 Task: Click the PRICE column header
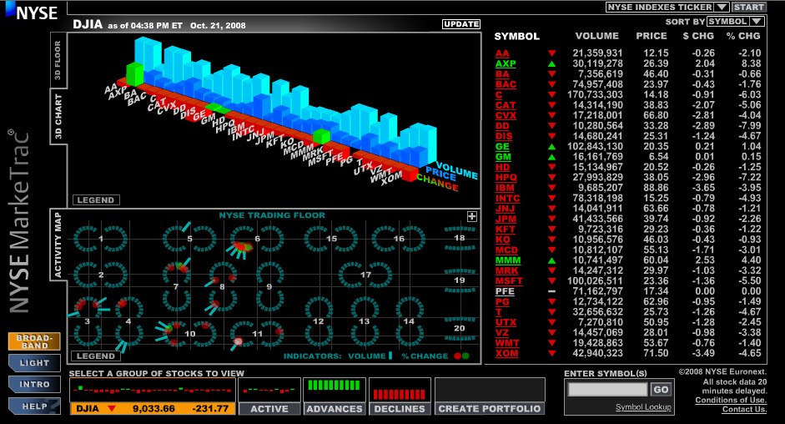coord(652,36)
